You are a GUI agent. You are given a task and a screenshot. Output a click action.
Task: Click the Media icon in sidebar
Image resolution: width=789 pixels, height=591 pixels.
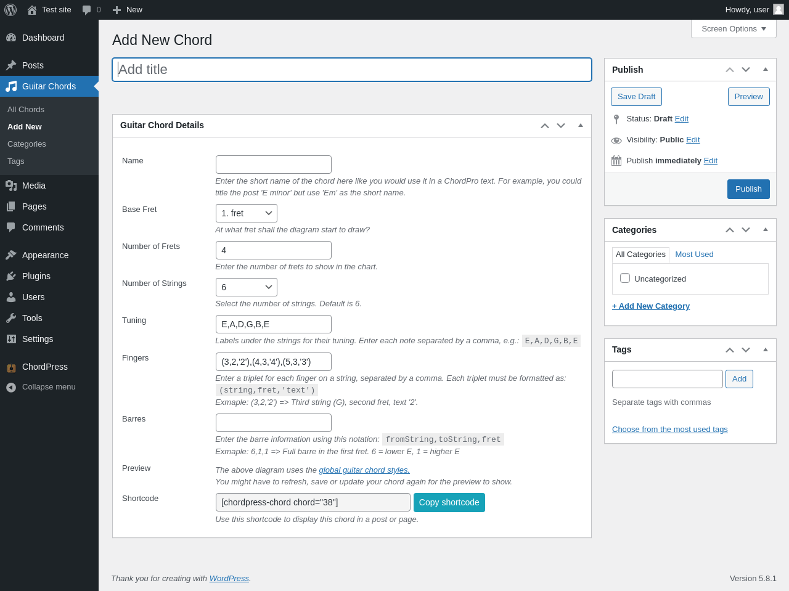tap(11, 185)
